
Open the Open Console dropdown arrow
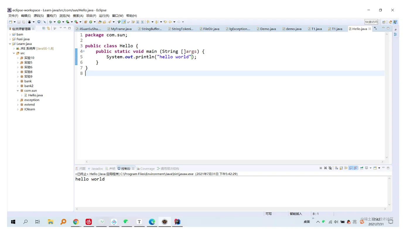coord(379,168)
